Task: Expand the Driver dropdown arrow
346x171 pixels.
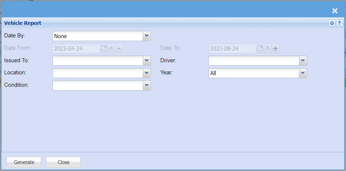Action: pyautogui.click(x=303, y=60)
